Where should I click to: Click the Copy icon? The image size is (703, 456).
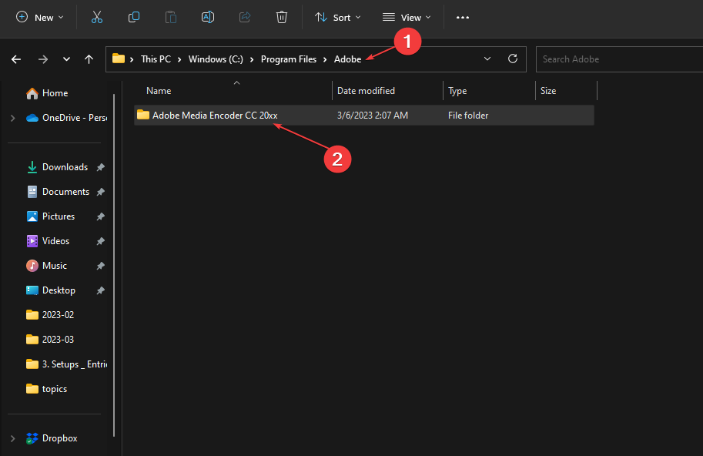[133, 16]
